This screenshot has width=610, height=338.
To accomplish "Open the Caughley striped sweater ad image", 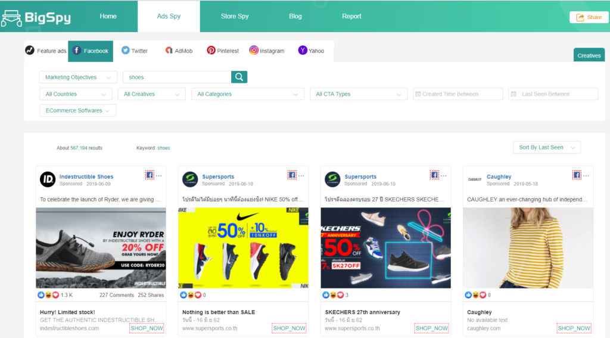I will point(528,247).
